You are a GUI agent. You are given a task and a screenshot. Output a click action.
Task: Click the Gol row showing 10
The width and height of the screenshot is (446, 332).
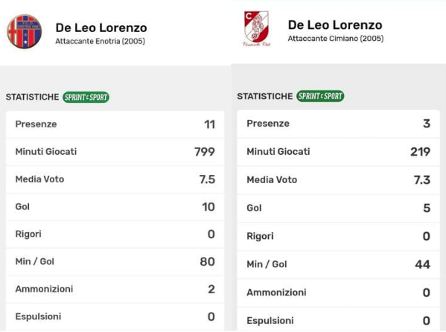click(x=115, y=206)
